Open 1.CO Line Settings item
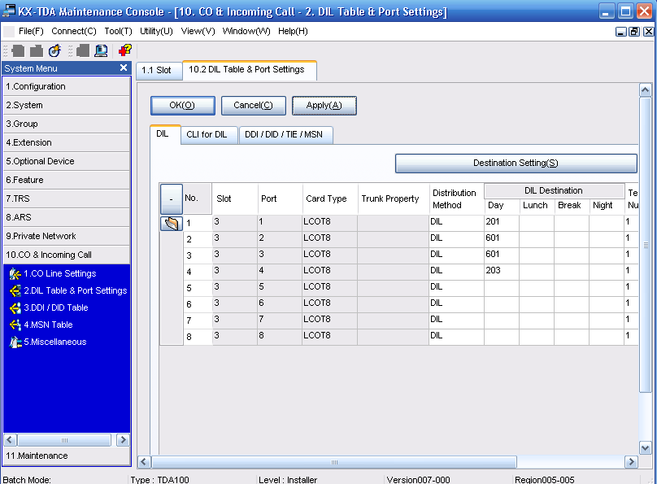The image size is (657, 484). 60,273
